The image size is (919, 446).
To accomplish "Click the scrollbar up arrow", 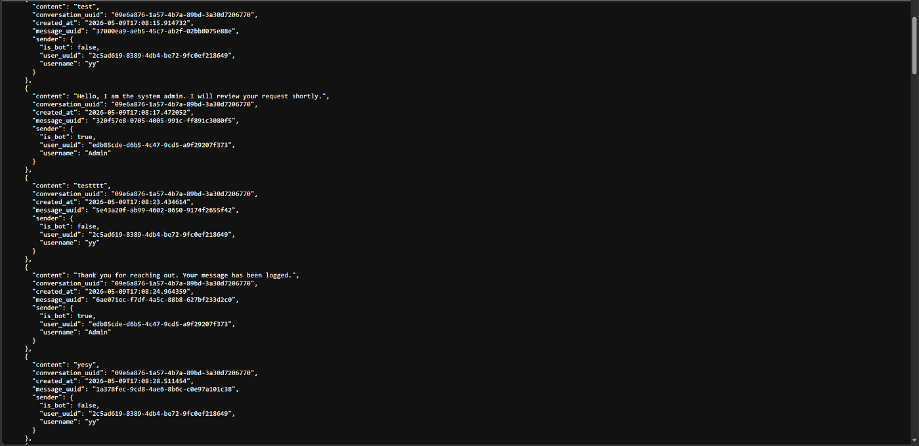I will 914,4.
